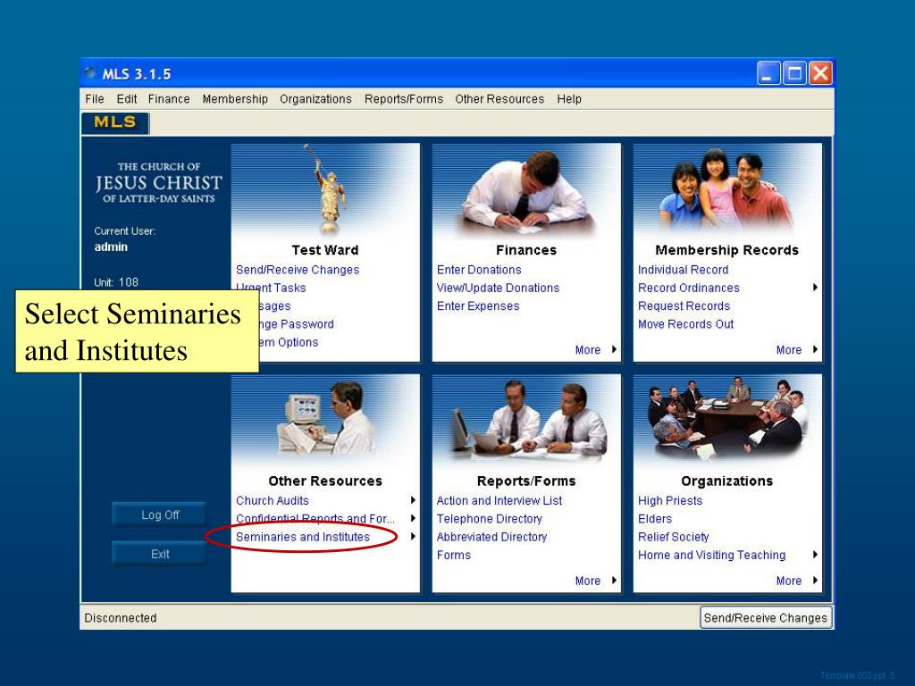Open the Enter Expenses link
915x686 pixels.
click(x=478, y=306)
